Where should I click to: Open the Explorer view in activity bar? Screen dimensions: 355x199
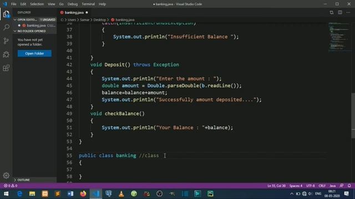(6, 14)
